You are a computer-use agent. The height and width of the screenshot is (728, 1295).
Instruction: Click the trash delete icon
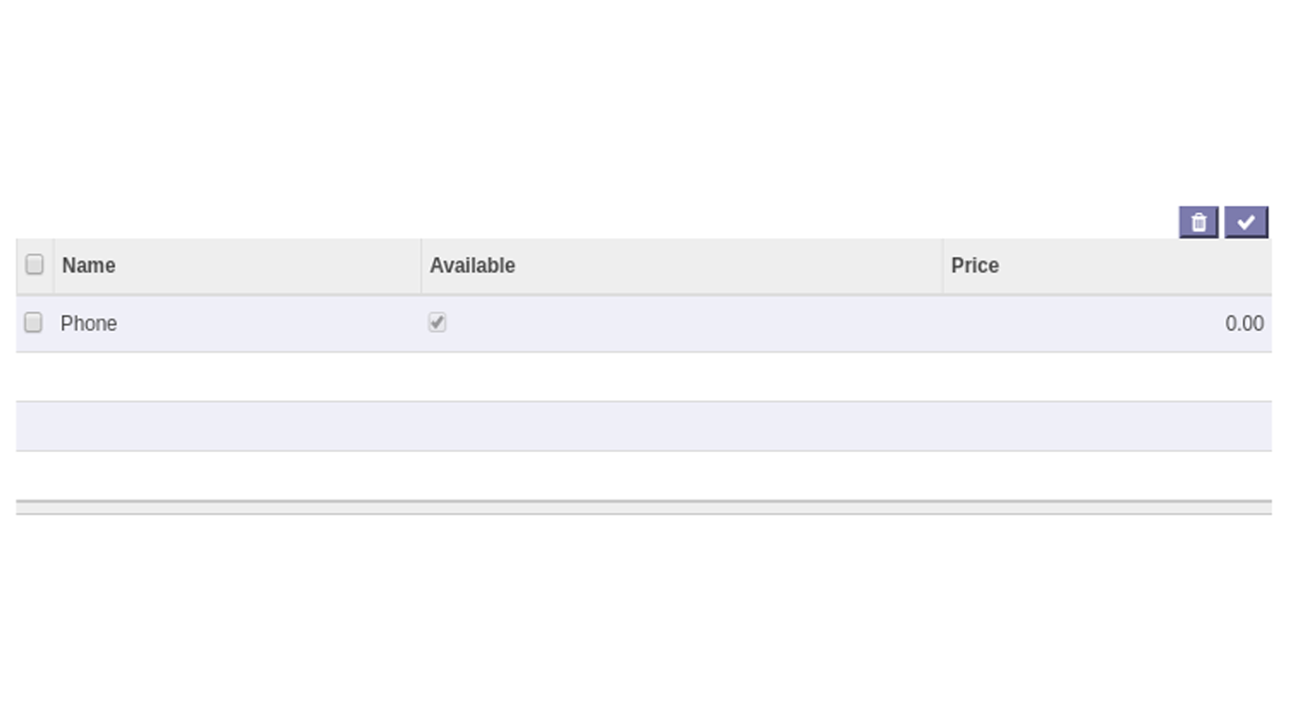click(1198, 223)
